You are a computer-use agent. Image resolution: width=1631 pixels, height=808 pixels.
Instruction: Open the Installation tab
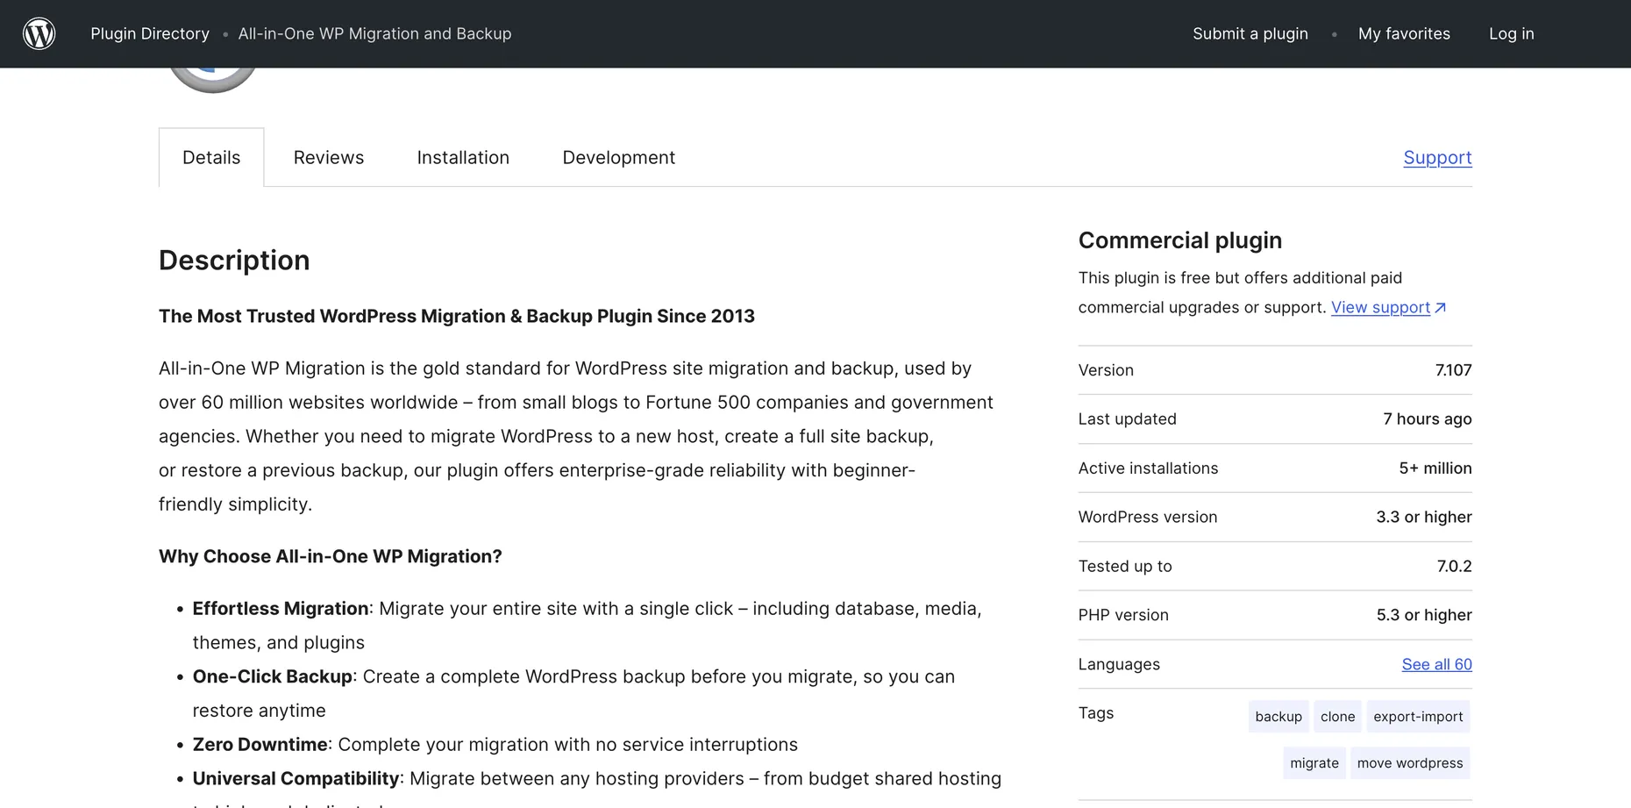pos(463,158)
